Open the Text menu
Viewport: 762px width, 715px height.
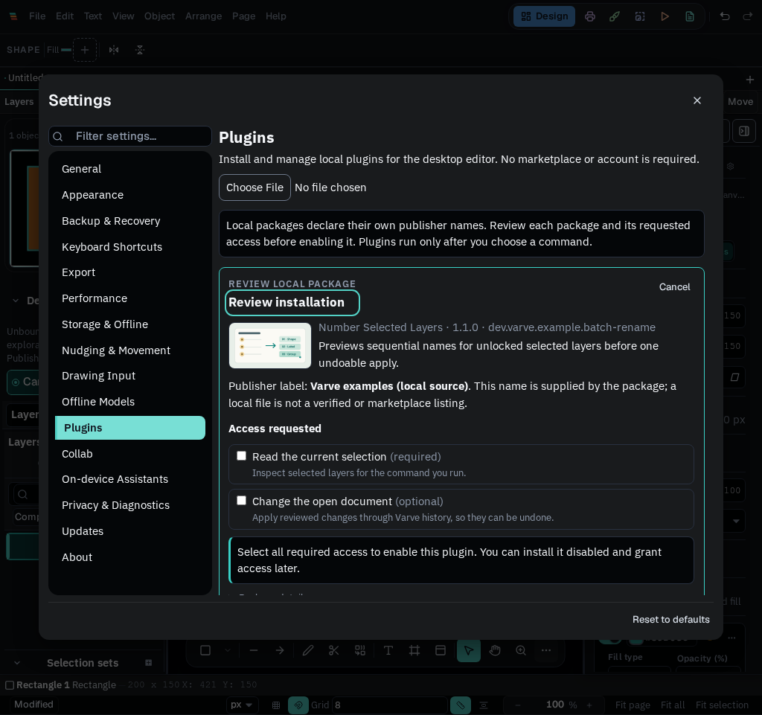93,16
